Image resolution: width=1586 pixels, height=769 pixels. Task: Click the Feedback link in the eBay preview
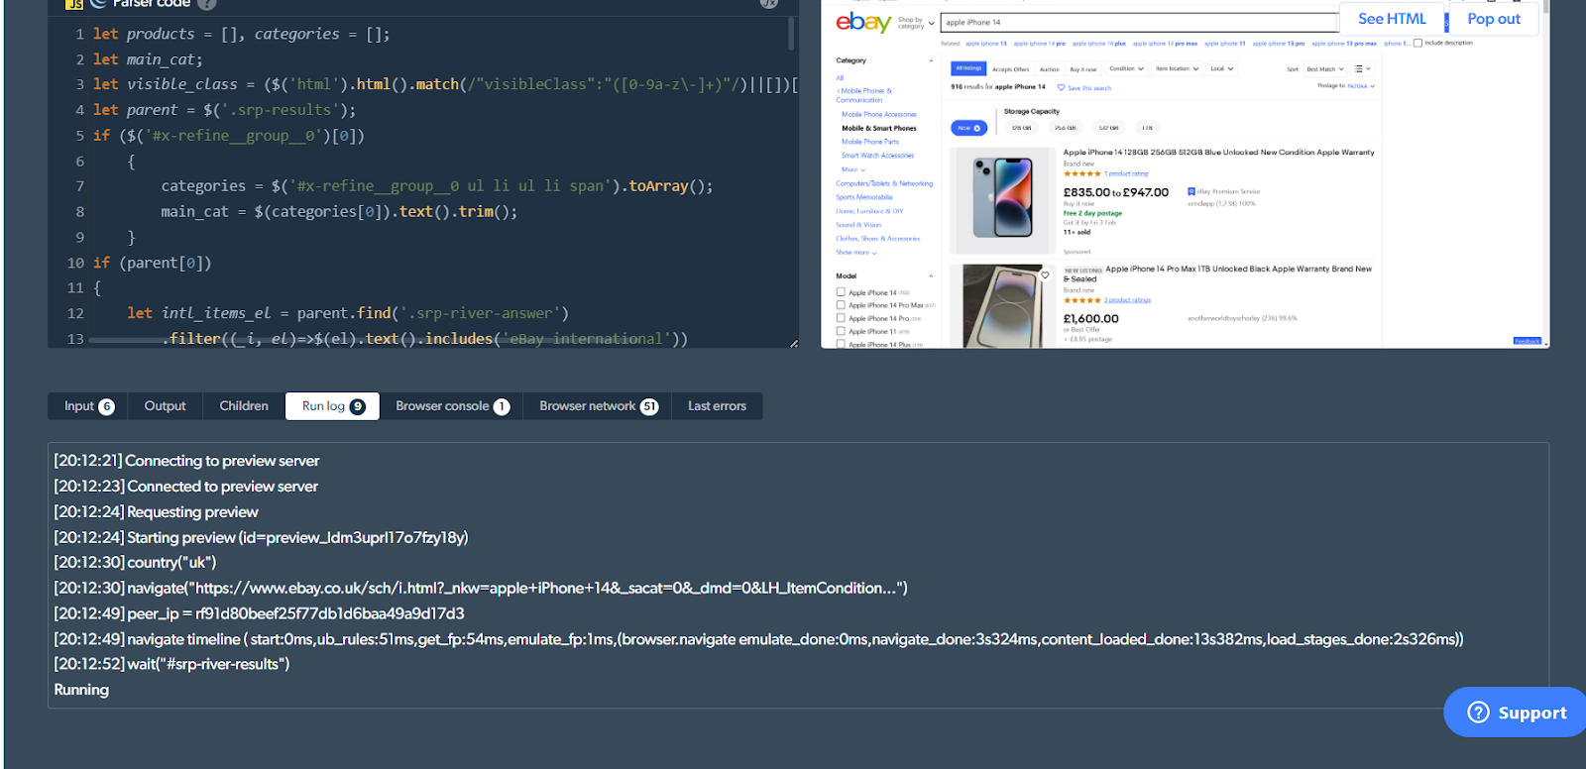tap(1528, 342)
